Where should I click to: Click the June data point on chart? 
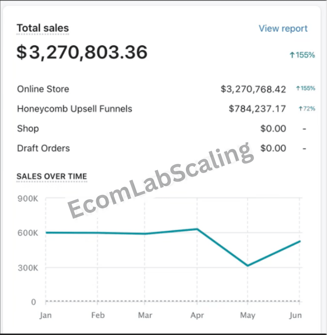click(300, 241)
